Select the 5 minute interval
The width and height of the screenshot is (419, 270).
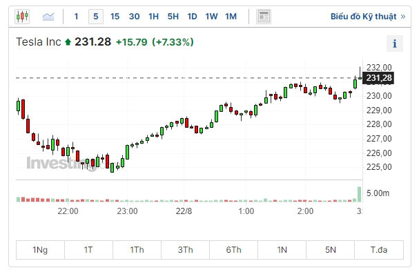[x=96, y=17]
